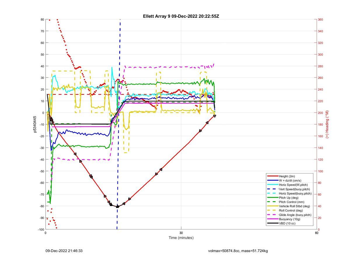Select the "Time (minutes)" x-axis label

[x=181, y=238]
